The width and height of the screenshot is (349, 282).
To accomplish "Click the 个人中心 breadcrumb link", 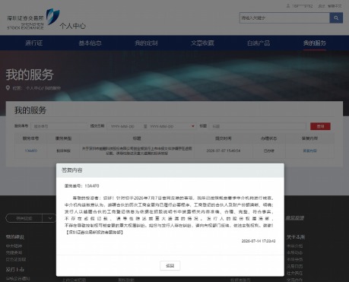I will click(33, 88).
